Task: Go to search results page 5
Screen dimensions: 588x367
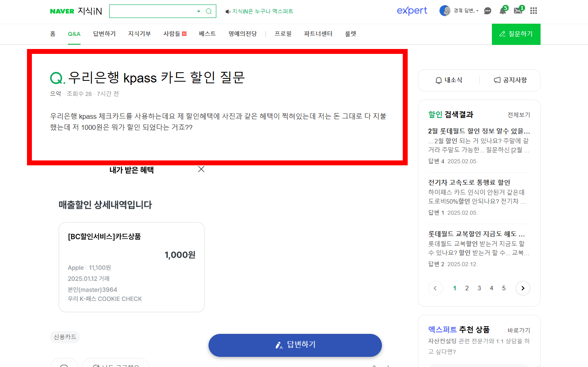Action: pyautogui.click(x=504, y=288)
